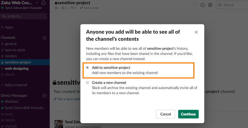Open channel settings gear icon

pyautogui.click(x=210, y=5)
